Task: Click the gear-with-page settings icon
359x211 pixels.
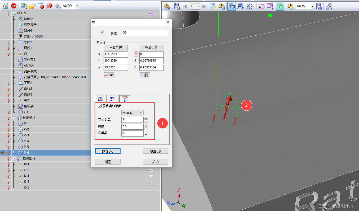Action: click(221, 6)
